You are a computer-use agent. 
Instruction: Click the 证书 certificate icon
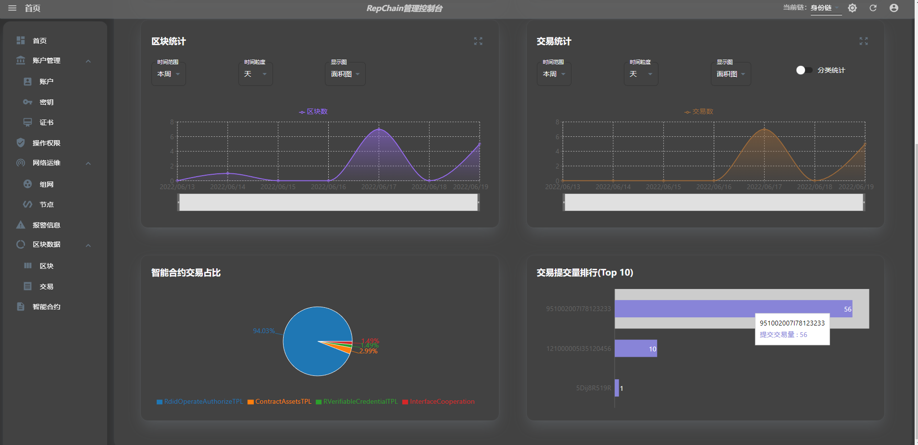[x=28, y=122]
